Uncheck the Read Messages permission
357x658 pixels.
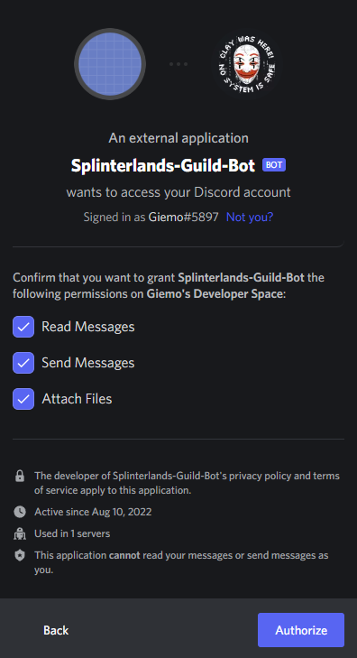(23, 327)
